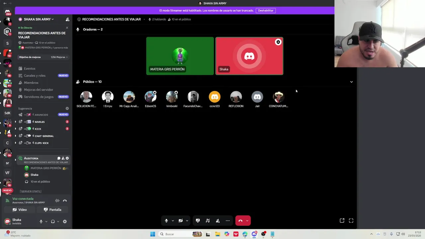Open Mejoras del servidor
The image size is (425, 239).
pos(43,90)
